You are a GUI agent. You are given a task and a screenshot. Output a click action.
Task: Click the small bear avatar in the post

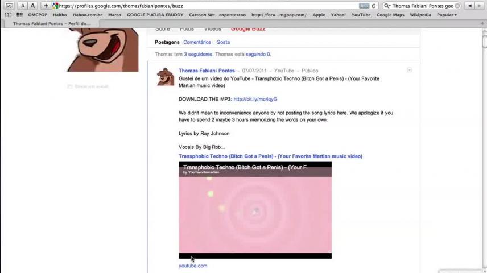click(x=166, y=77)
